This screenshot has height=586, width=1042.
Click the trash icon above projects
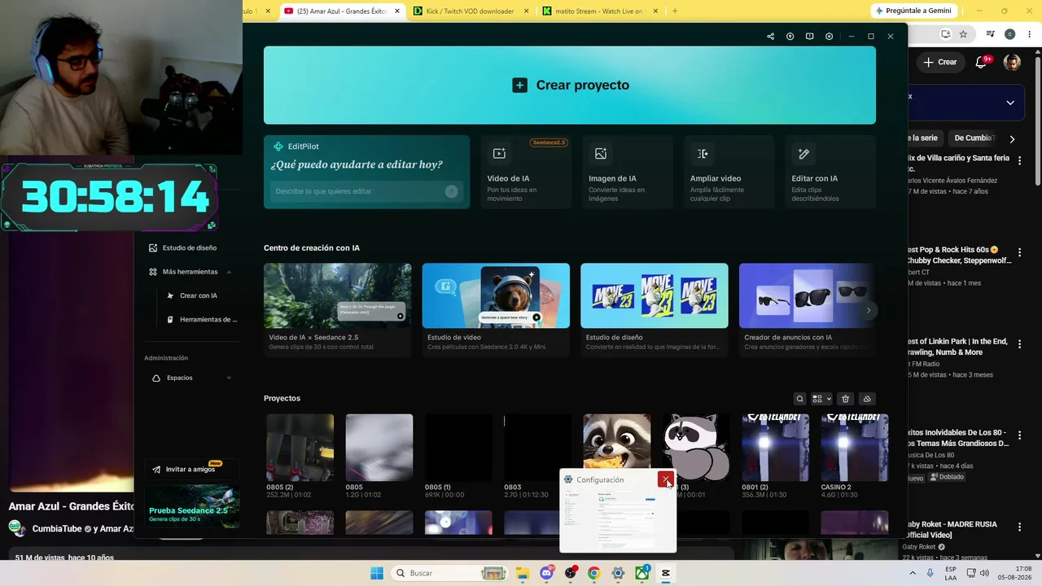point(845,399)
